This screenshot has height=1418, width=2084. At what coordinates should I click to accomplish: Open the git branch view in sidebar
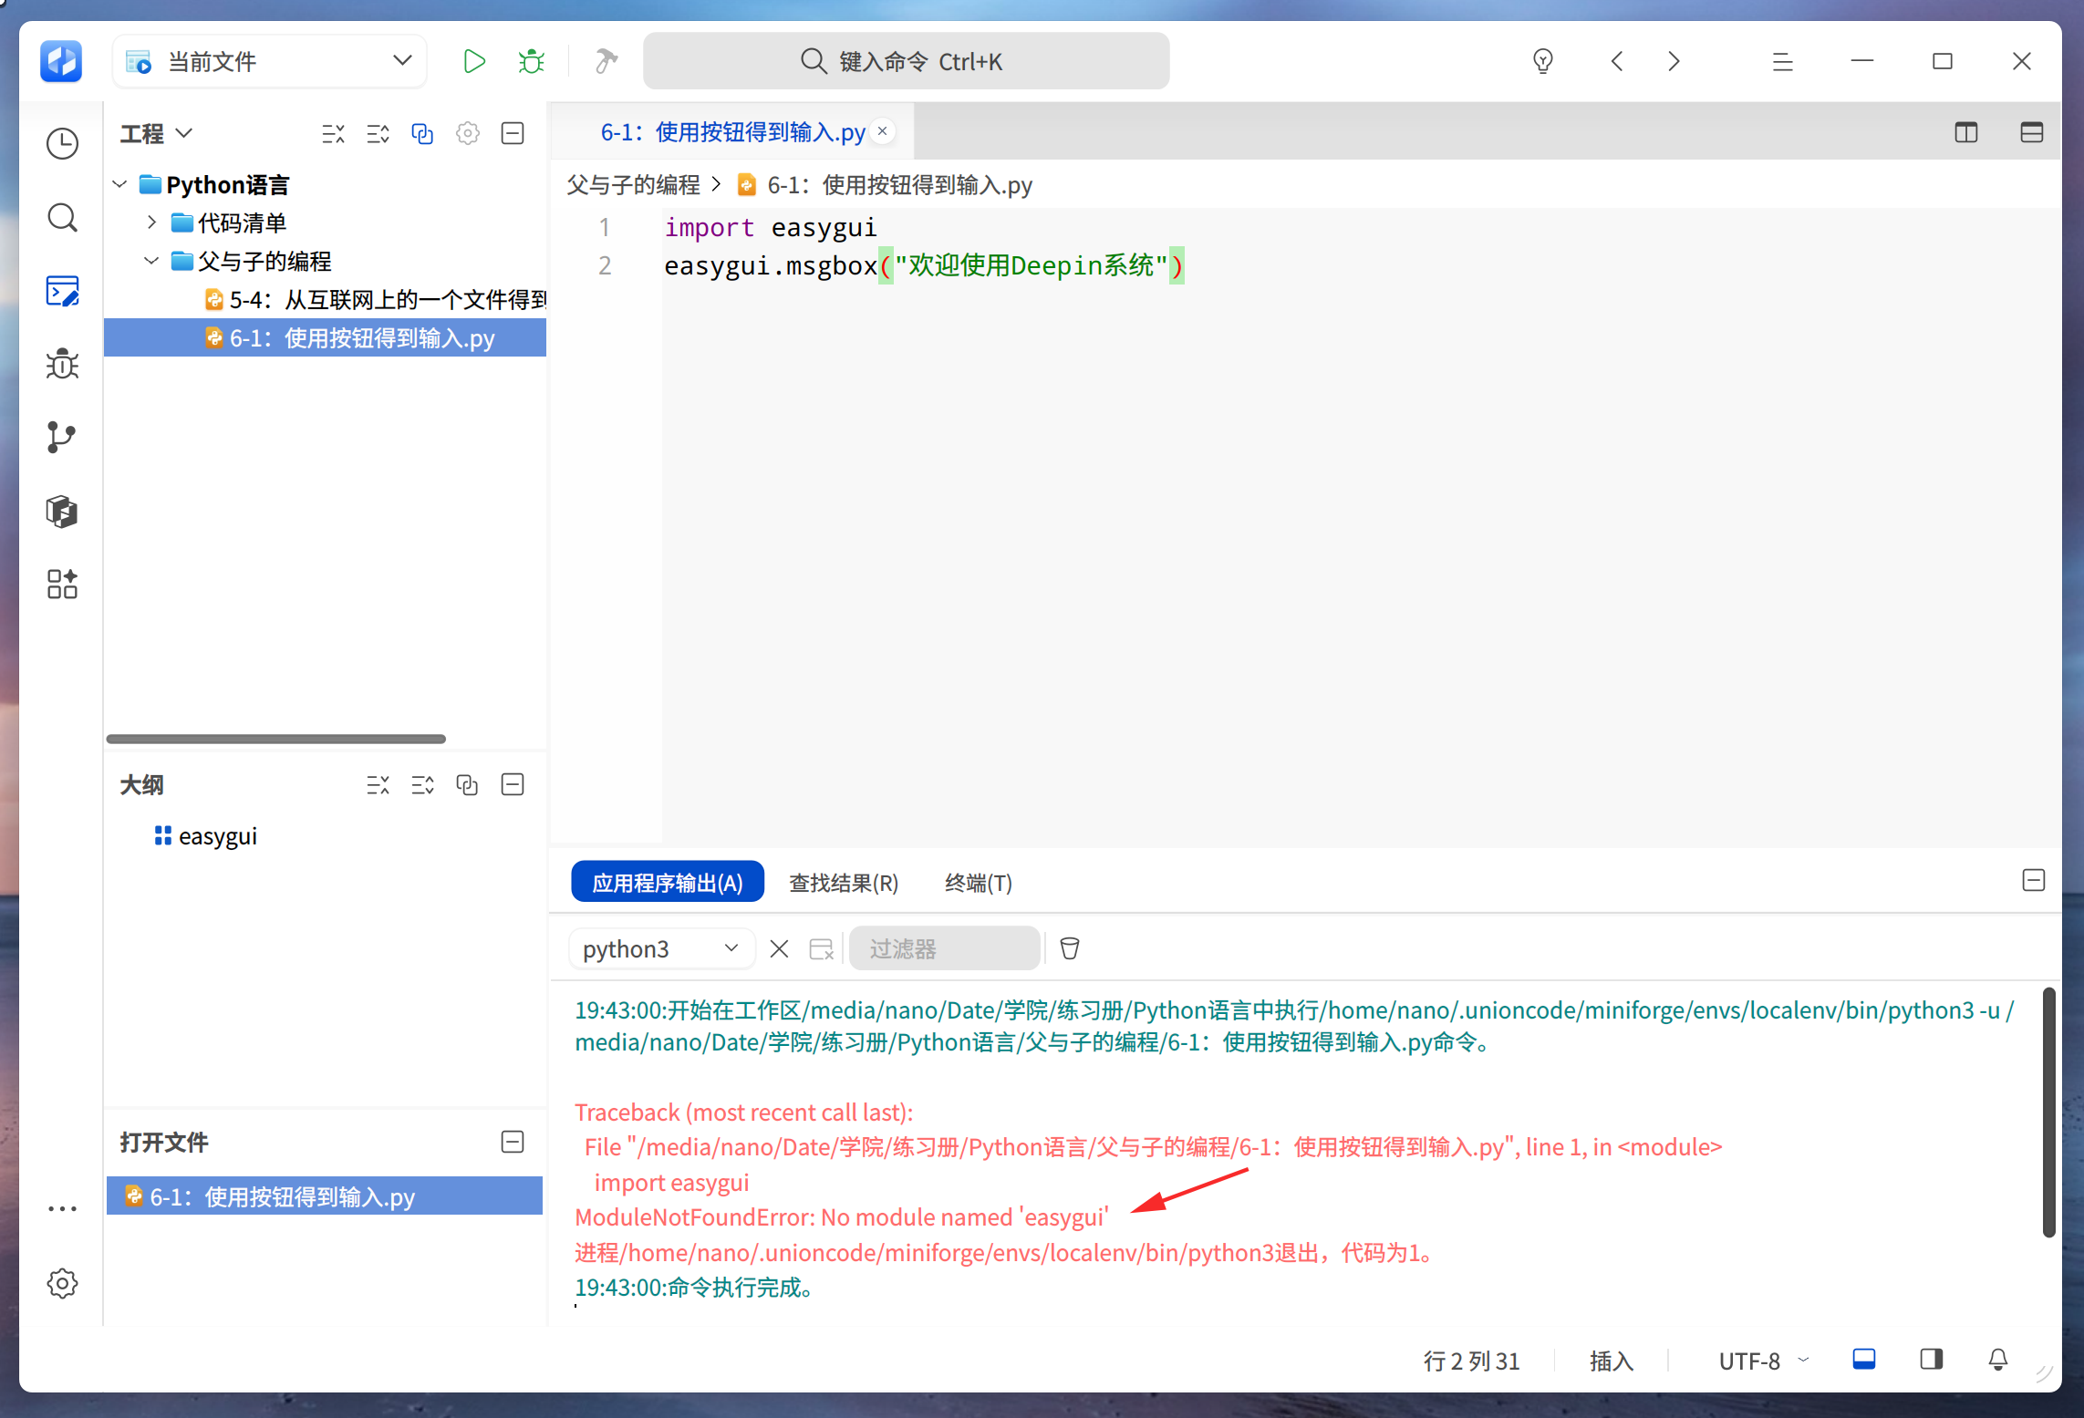tap(62, 438)
